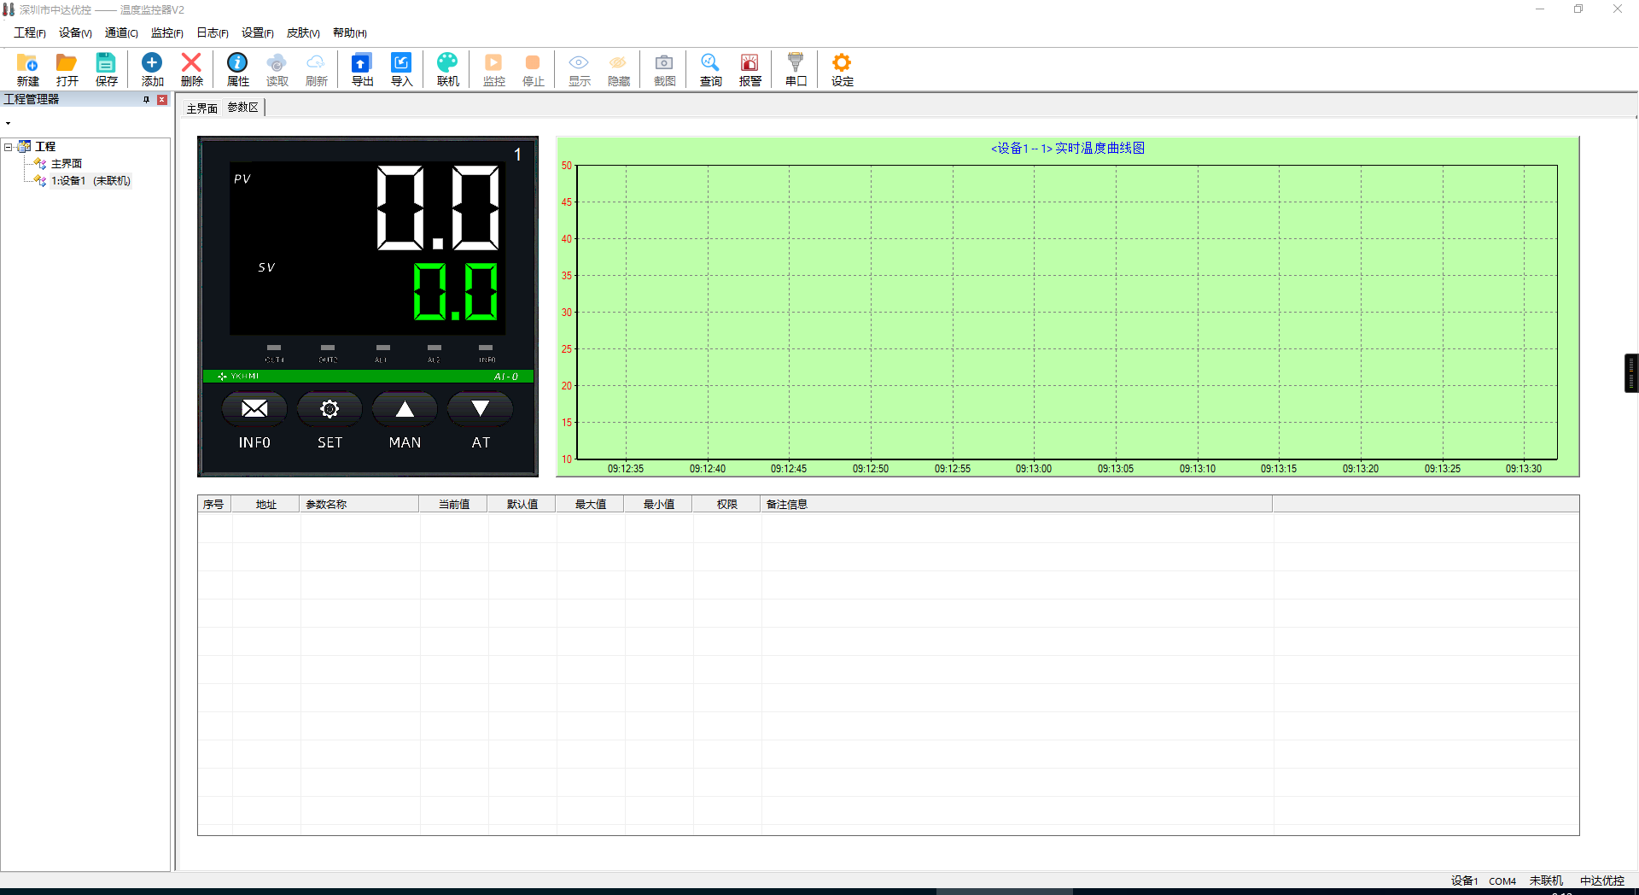1639x895 pixels.
Task: Expand the right edge side panel handle
Action: coord(1630,373)
